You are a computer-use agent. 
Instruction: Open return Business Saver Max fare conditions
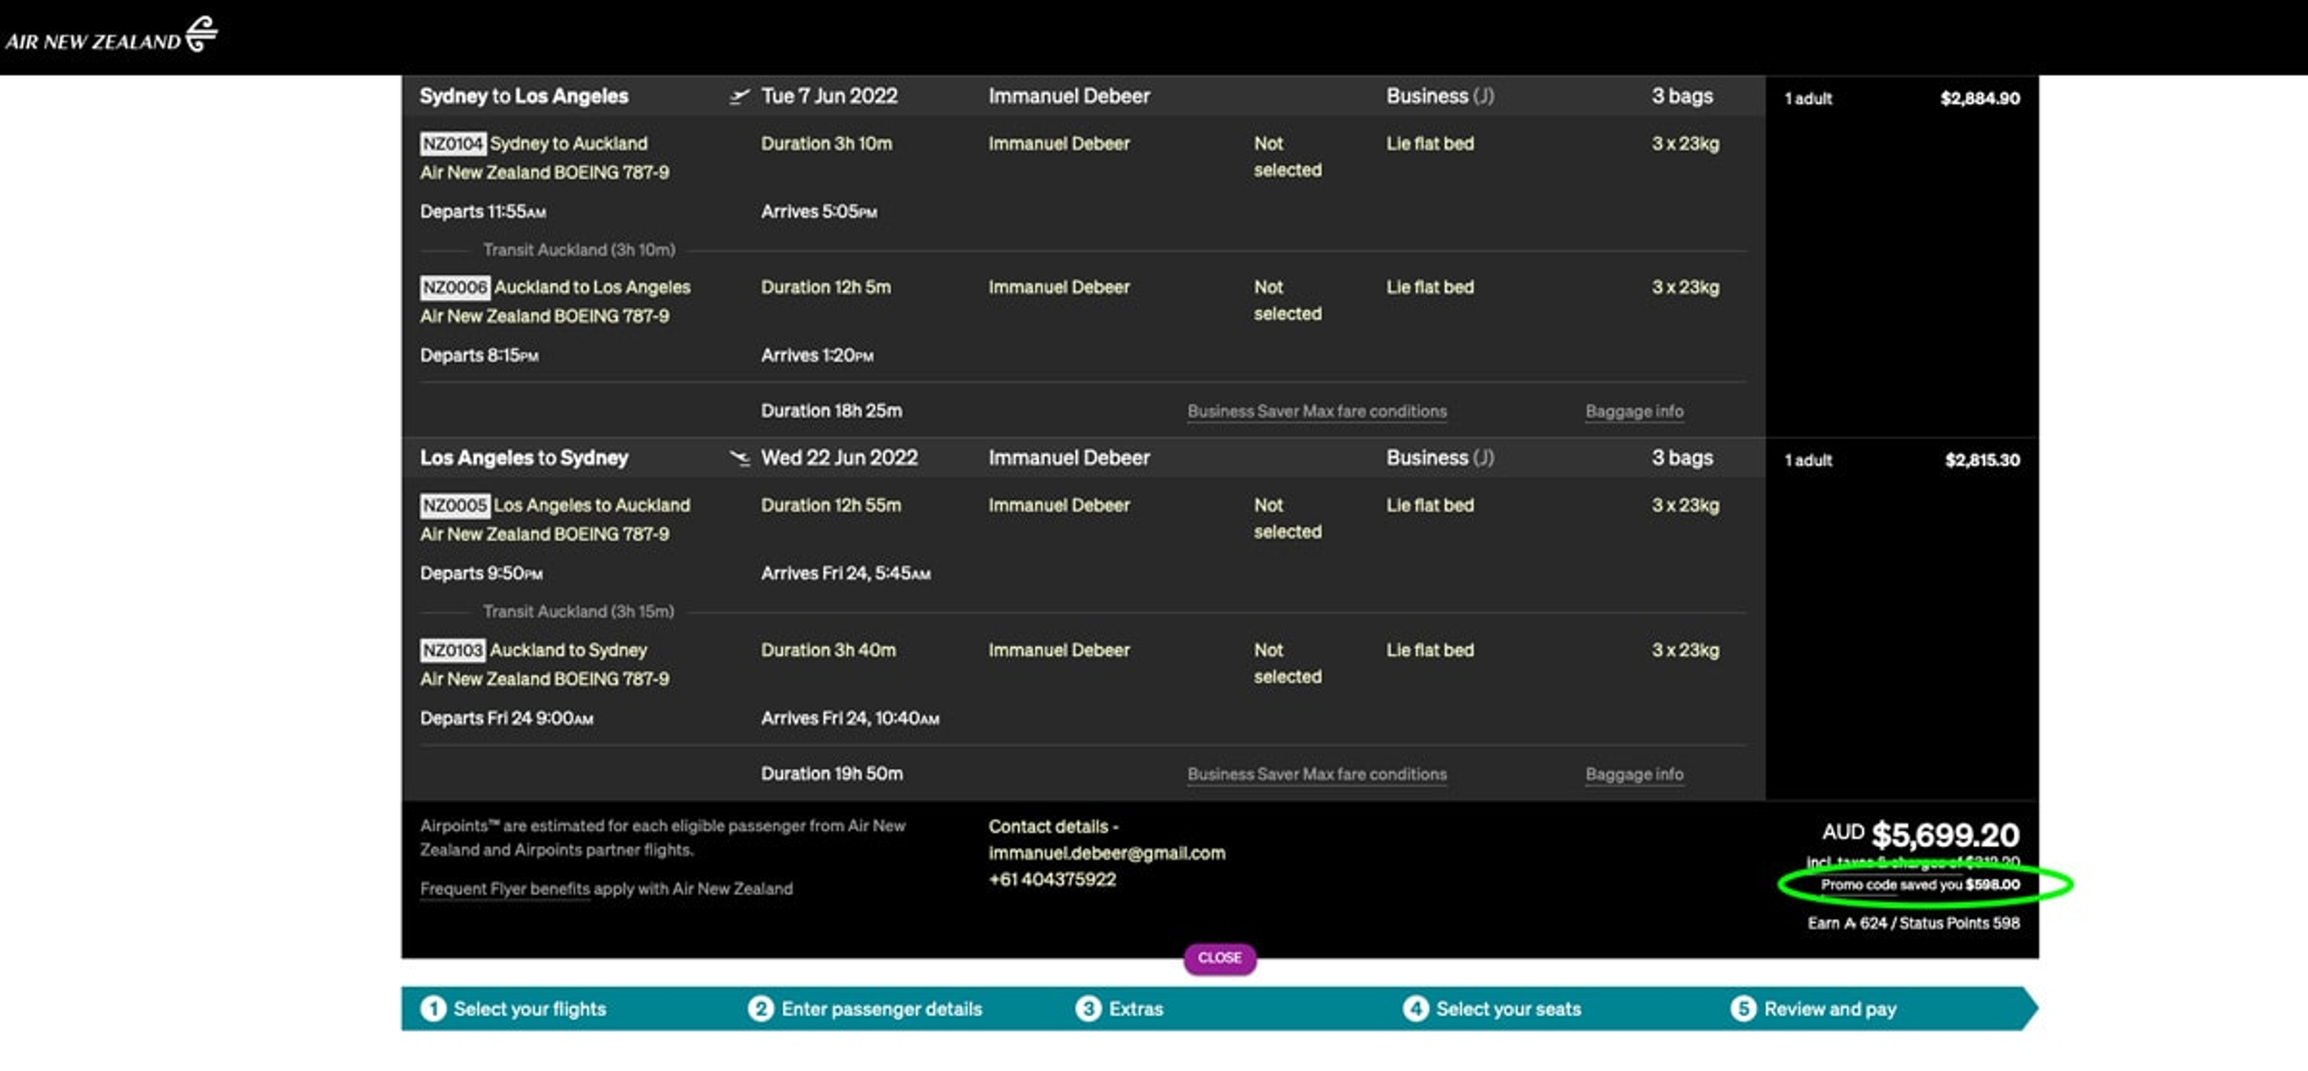click(x=1316, y=774)
